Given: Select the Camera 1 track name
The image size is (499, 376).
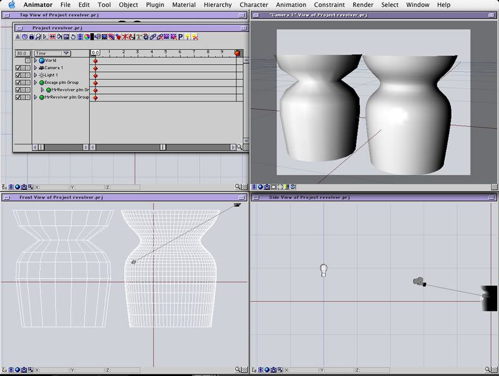Looking at the screenshot, I should pyautogui.click(x=54, y=68).
